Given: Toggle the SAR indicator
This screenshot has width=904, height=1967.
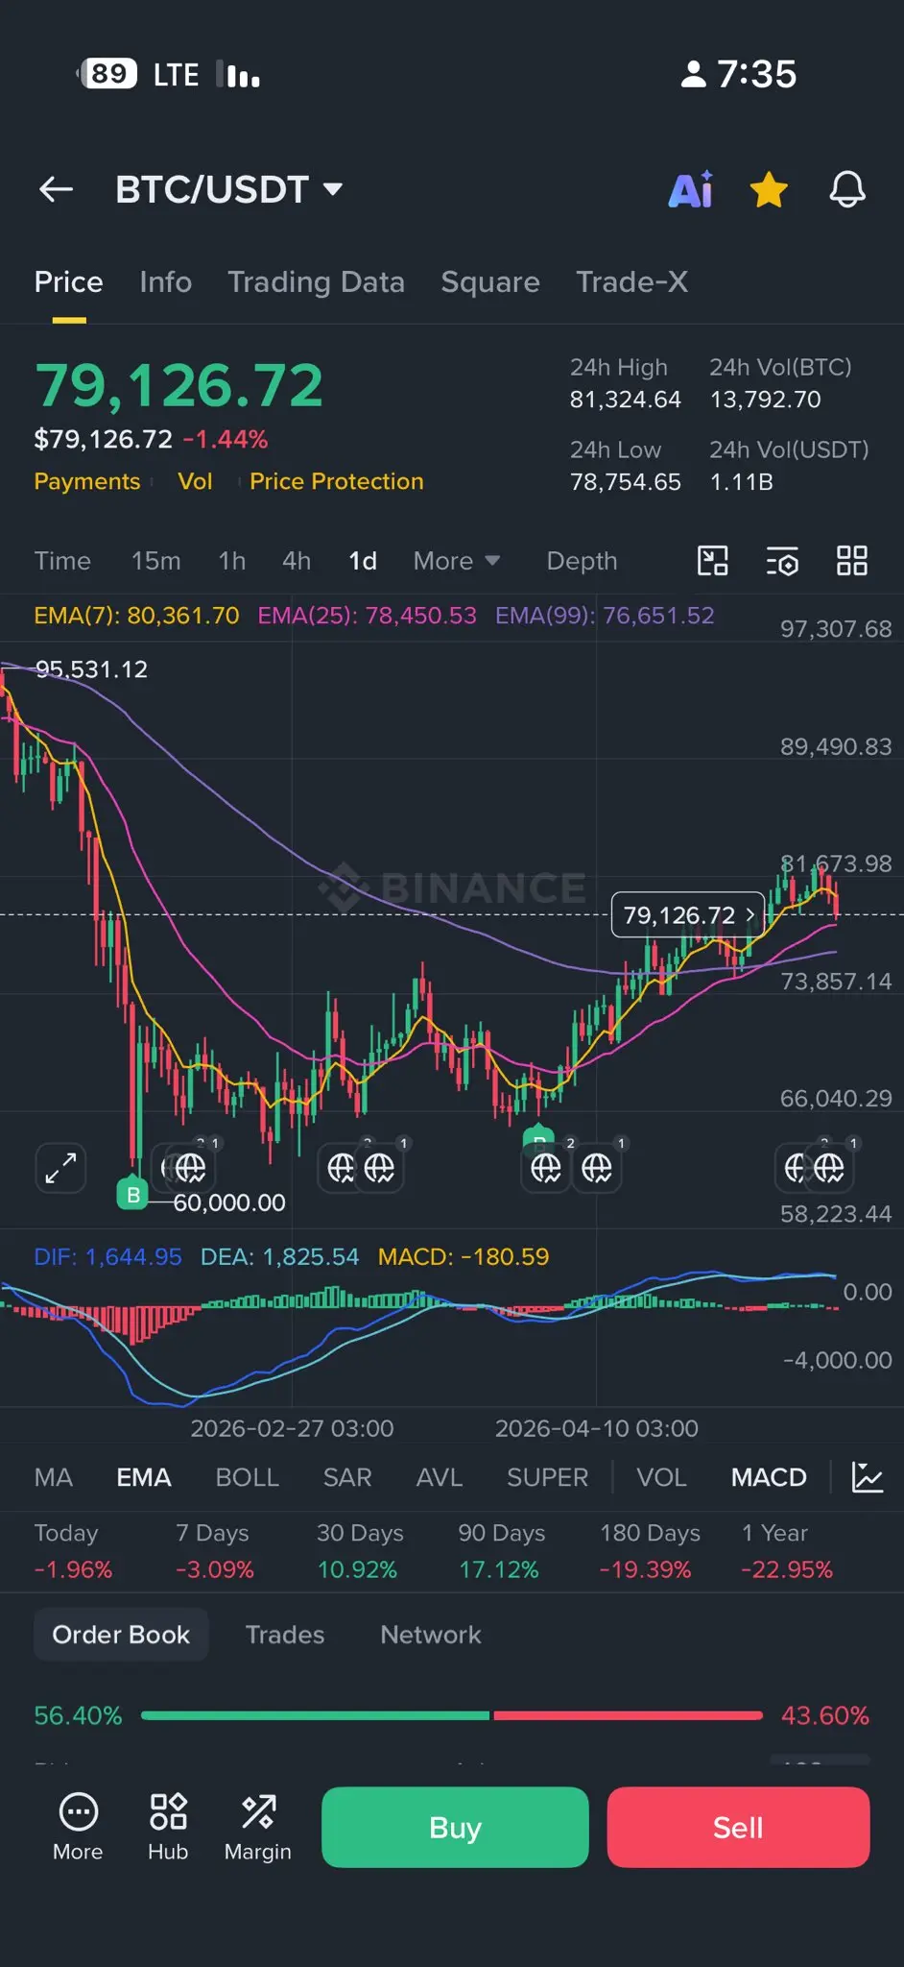Looking at the screenshot, I should coord(347,1477).
